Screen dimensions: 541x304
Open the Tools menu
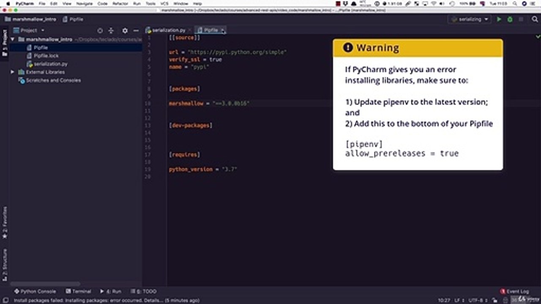coord(150,3)
